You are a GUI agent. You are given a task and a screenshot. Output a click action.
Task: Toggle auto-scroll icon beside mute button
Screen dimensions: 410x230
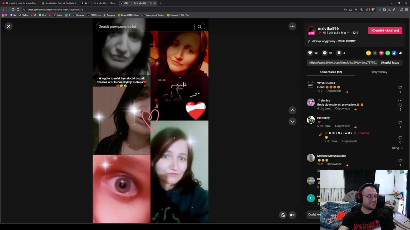(283, 215)
